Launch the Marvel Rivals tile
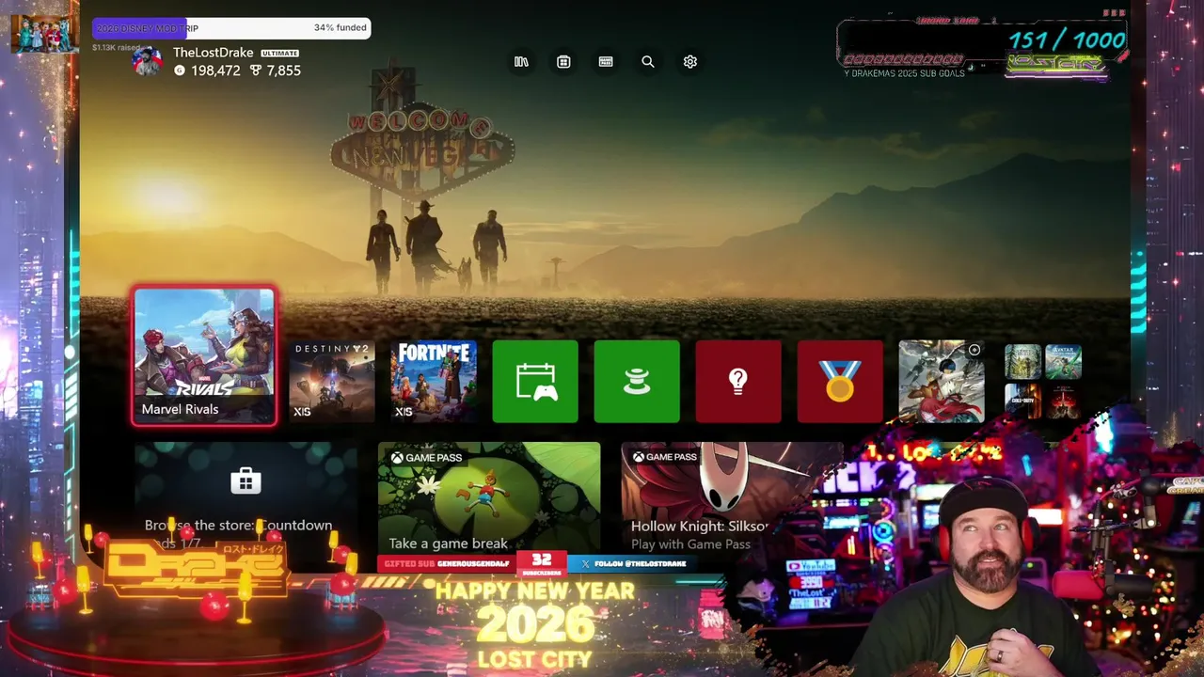 click(x=204, y=356)
